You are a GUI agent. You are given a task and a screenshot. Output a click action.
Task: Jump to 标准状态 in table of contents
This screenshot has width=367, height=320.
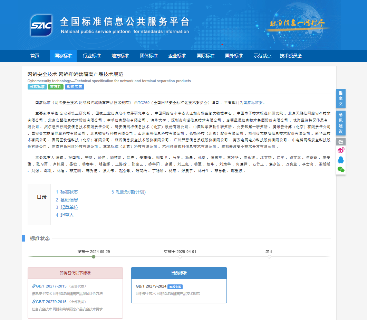coord(67,192)
